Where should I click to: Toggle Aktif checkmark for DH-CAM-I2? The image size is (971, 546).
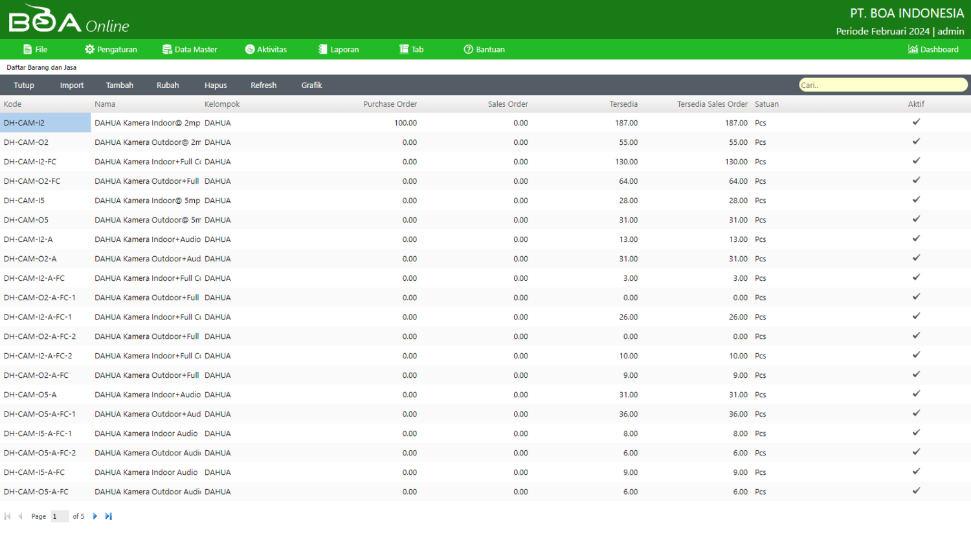[x=916, y=122]
